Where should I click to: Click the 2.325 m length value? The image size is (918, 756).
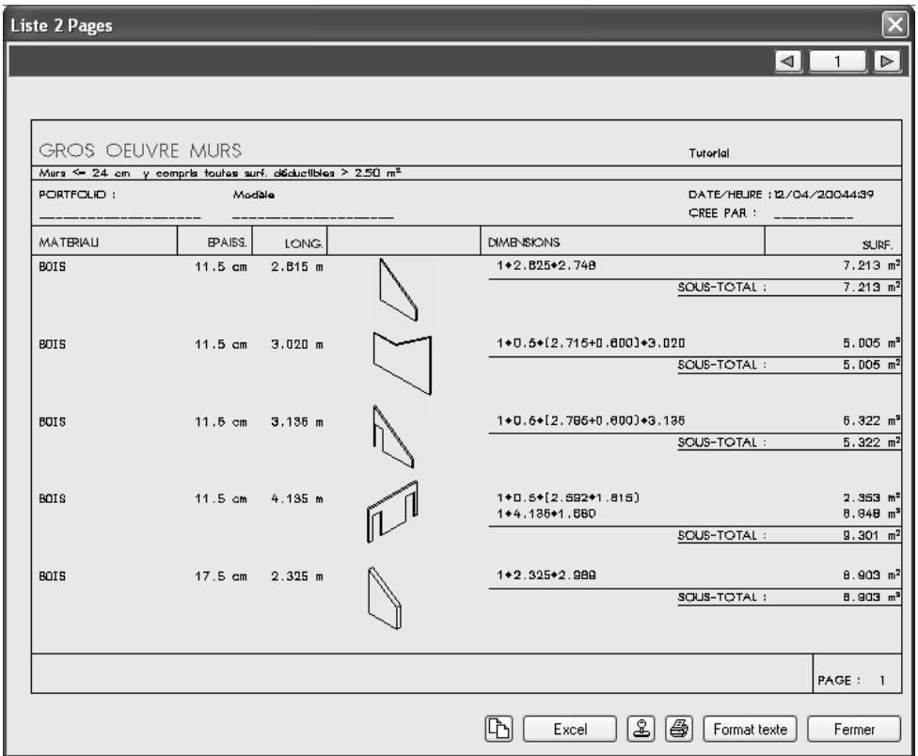pyautogui.click(x=297, y=576)
